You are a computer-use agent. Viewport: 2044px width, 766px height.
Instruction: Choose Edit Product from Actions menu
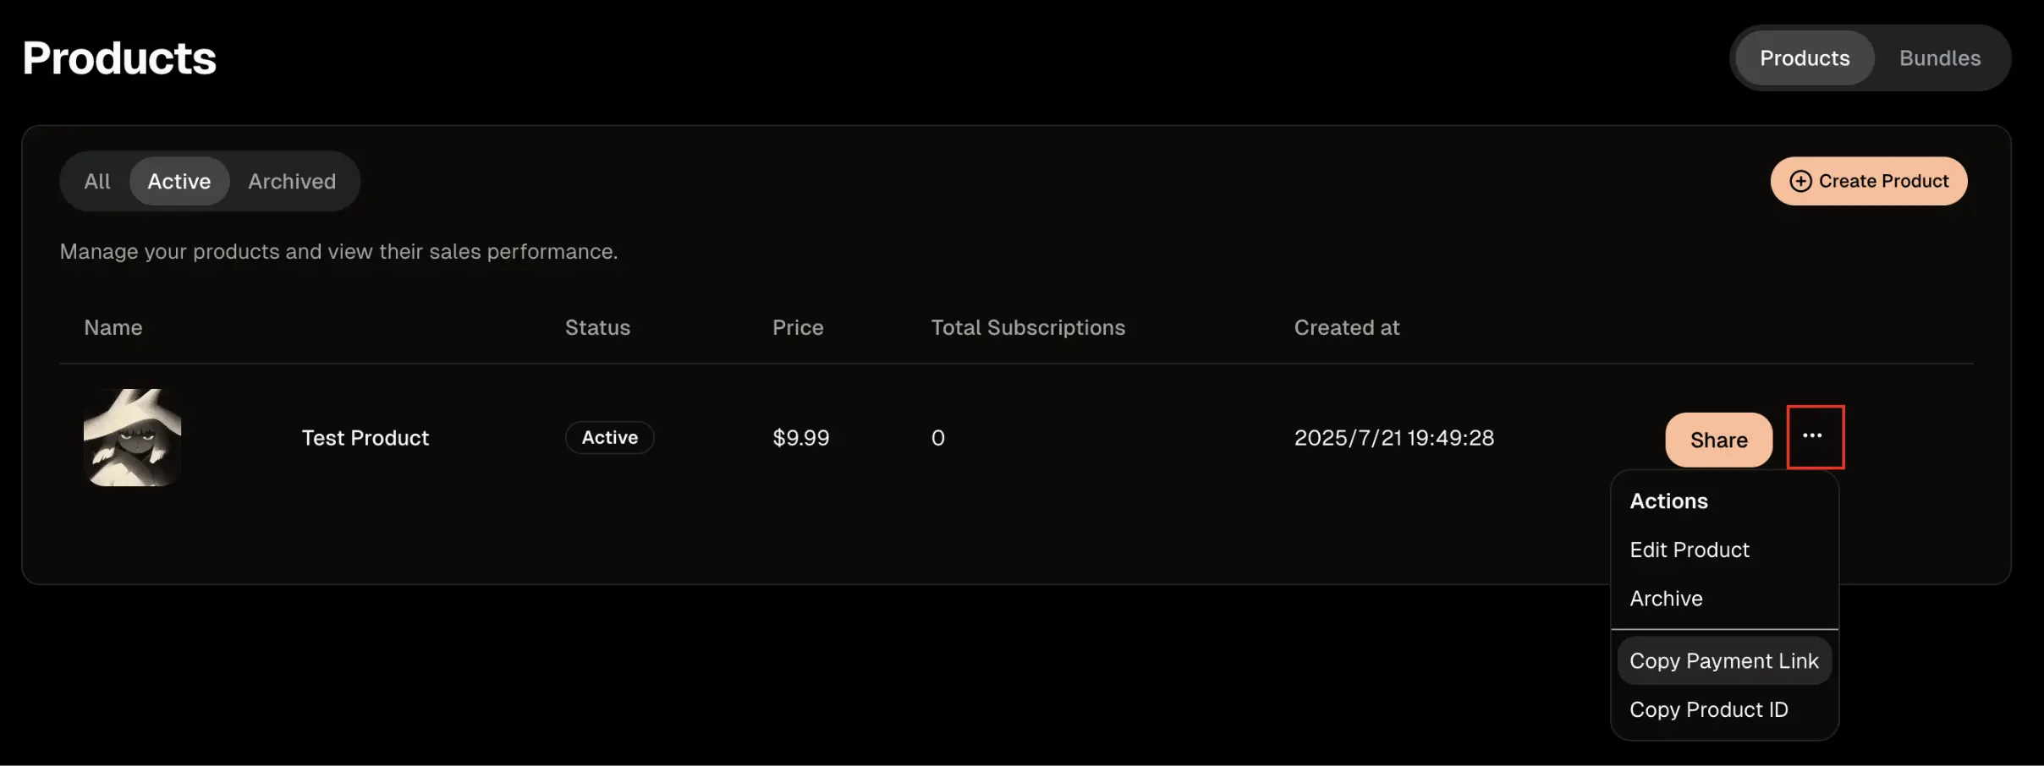(x=1689, y=550)
